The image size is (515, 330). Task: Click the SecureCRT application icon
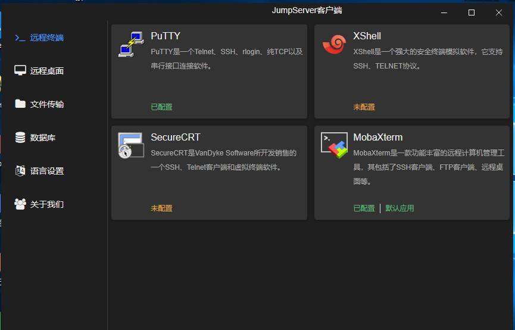point(131,145)
